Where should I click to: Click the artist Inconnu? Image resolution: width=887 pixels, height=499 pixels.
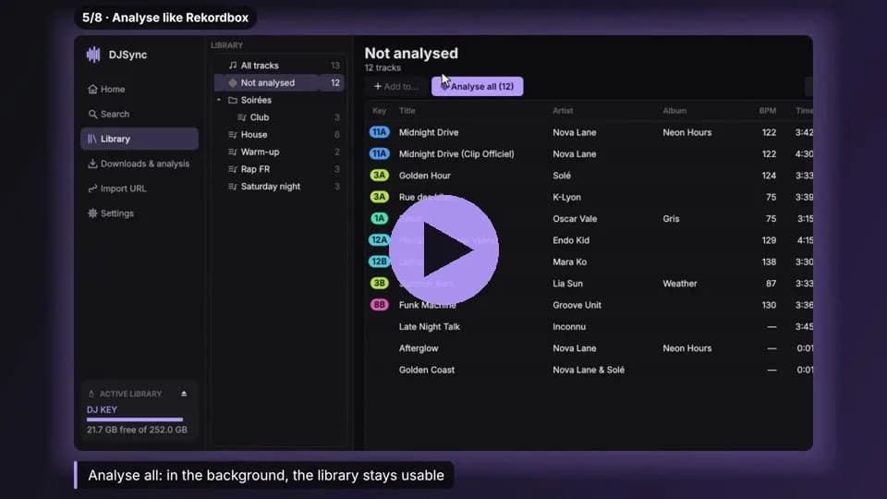coord(569,326)
